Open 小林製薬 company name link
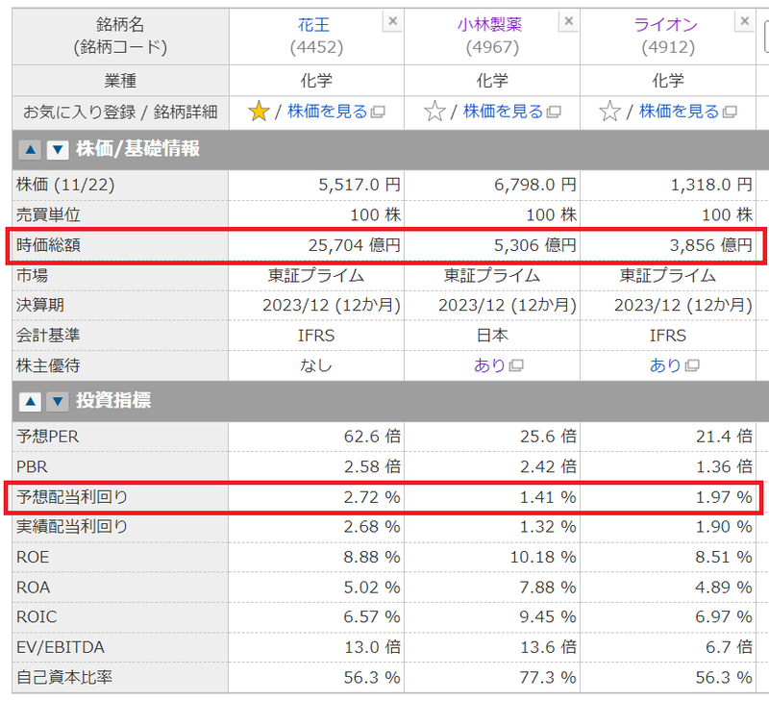The height and width of the screenshot is (701, 769). pos(489,25)
